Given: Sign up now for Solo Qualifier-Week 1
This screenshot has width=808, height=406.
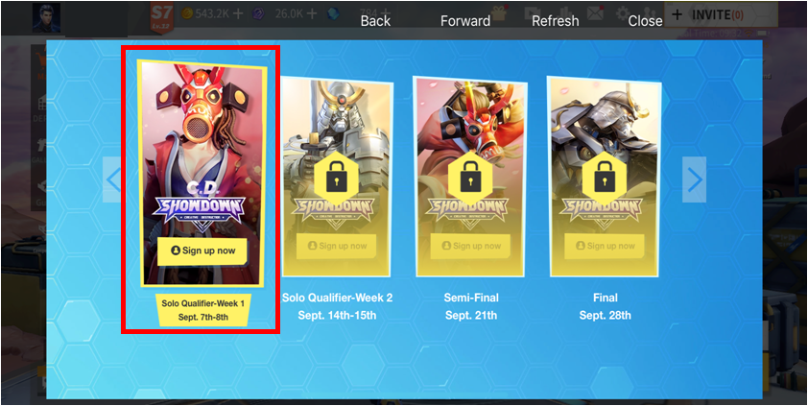Looking at the screenshot, I should tap(202, 251).
